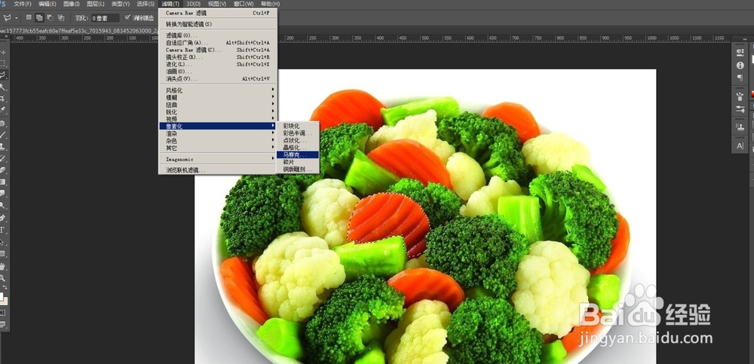Select the document tab with image filename
This screenshot has width=754, height=364.
click(x=79, y=30)
